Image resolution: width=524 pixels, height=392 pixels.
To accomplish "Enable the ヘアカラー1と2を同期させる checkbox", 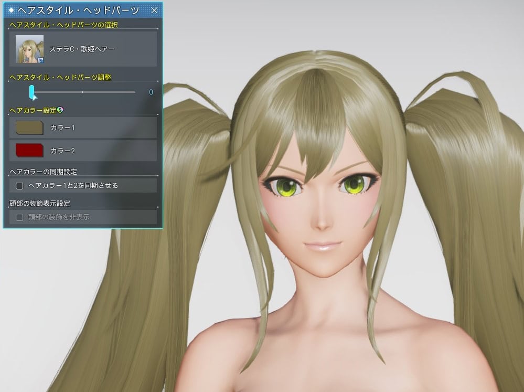I will point(20,185).
